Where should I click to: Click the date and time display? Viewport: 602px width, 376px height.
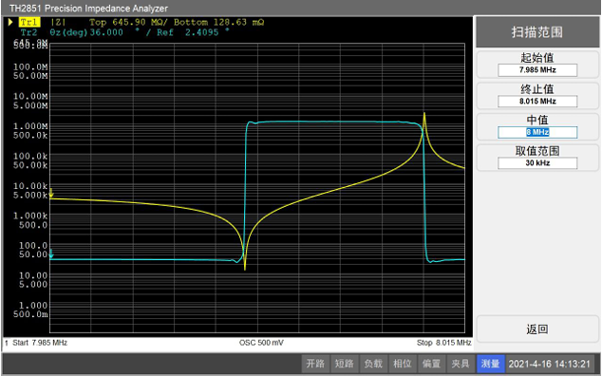click(549, 364)
